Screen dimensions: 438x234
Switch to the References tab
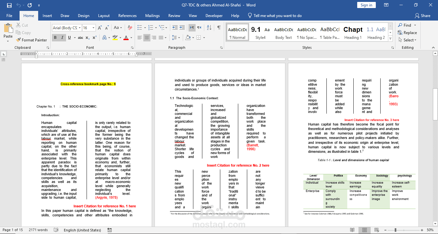point(127,15)
